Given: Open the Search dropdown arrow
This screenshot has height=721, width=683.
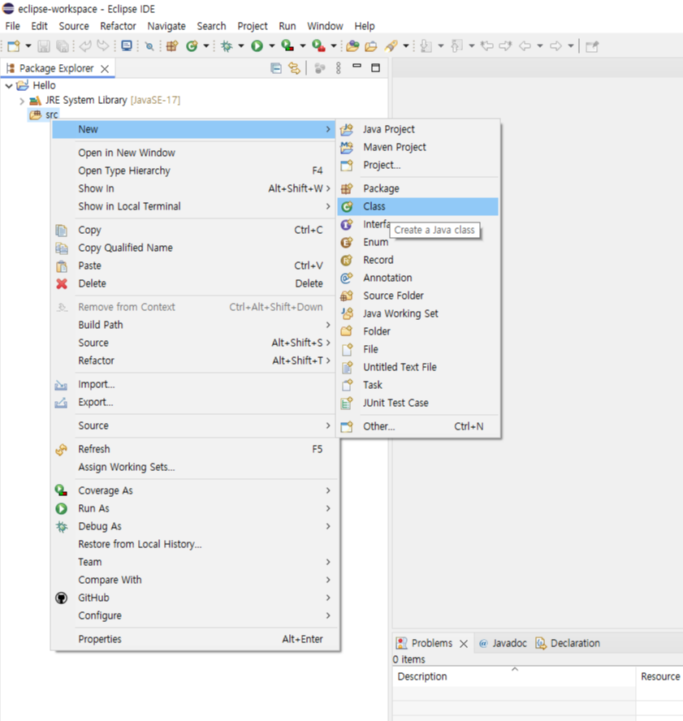Looking at the screenshot, I should click(x=406, y=46).
